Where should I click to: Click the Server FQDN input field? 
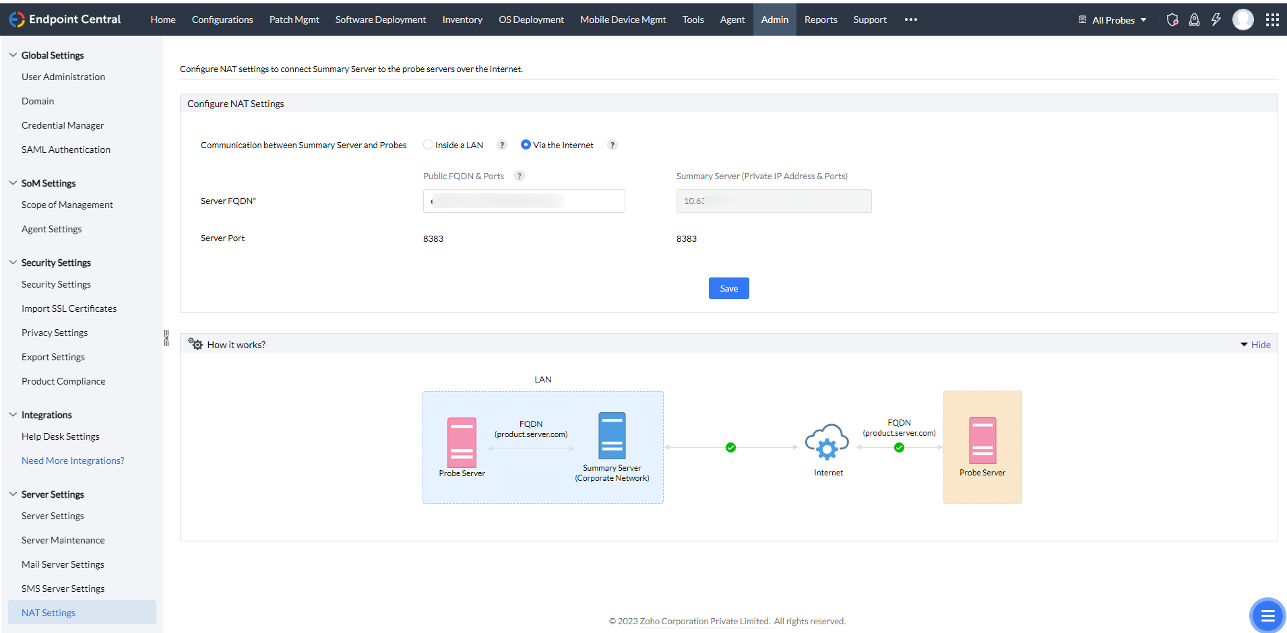click(524, 201)
